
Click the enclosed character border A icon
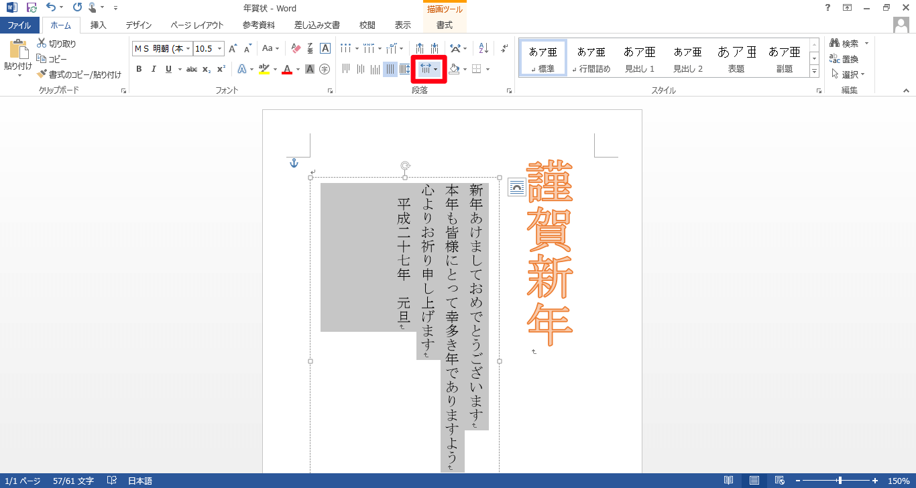tap(325, 48)
